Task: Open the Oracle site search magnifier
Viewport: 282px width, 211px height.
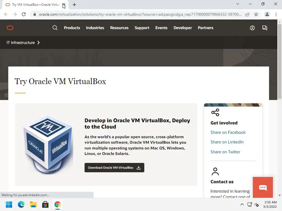Action: pyautogui.click(x=55, y=28)
